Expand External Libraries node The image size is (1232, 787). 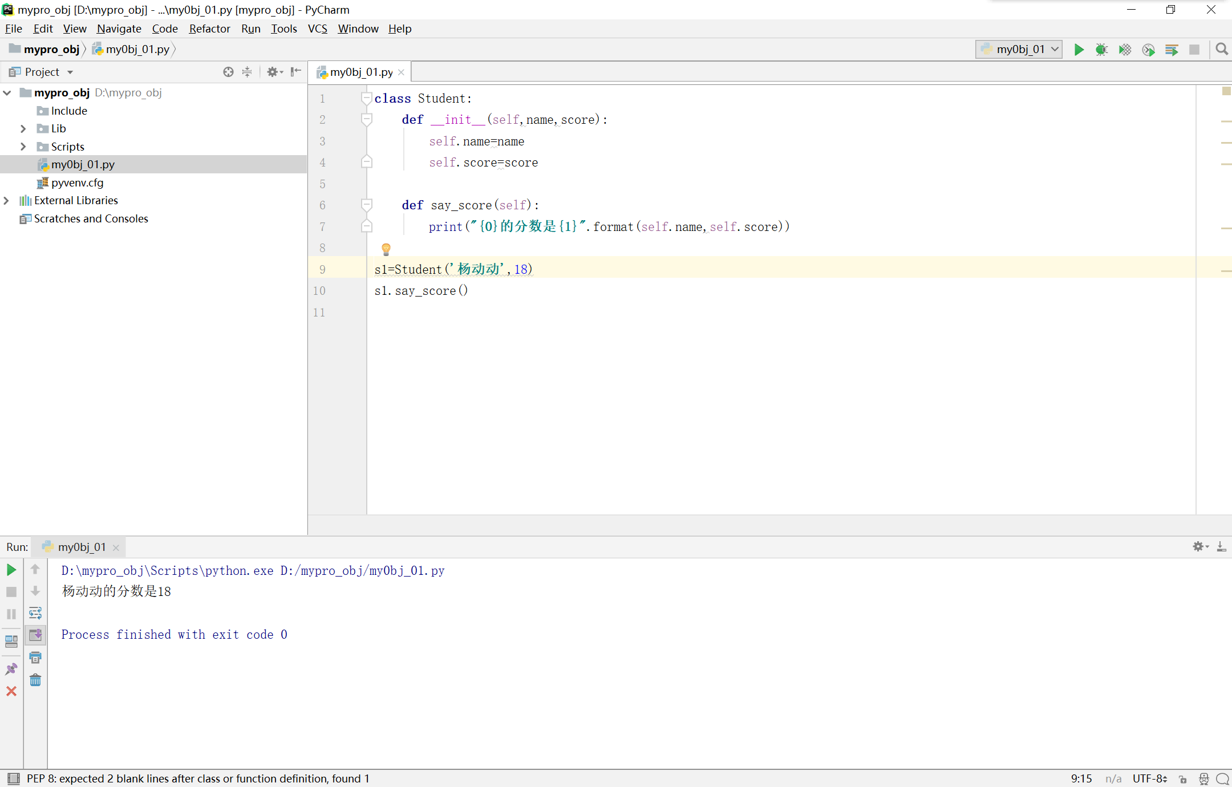pos(6,200)
